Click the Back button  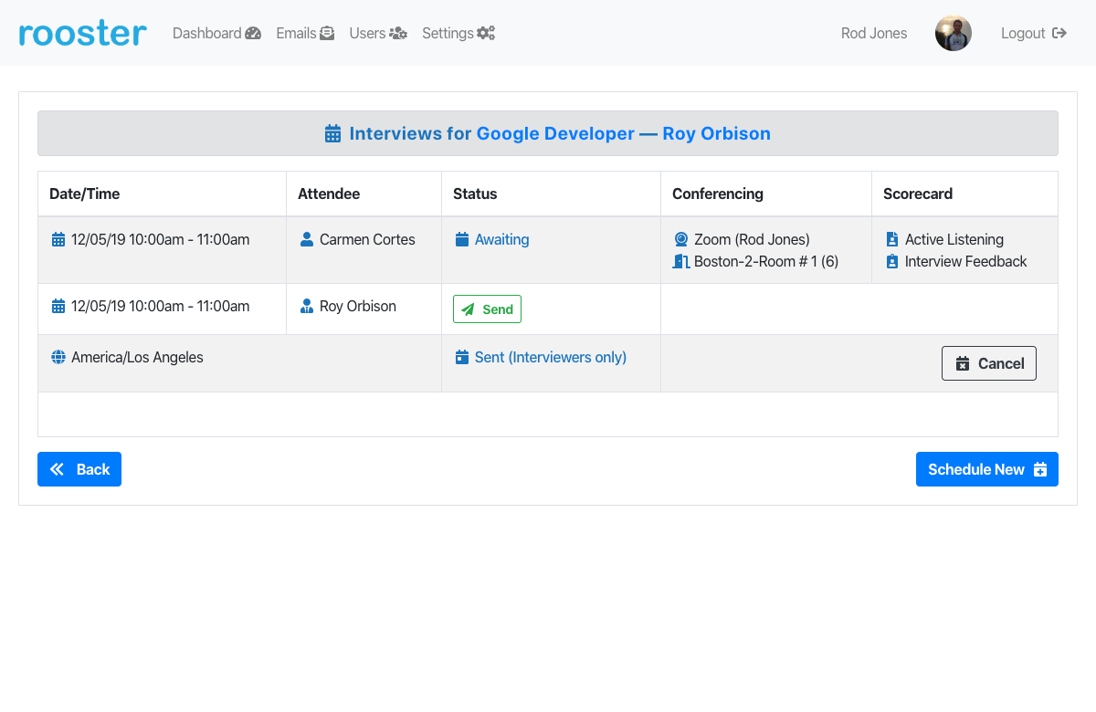(79, 469)
